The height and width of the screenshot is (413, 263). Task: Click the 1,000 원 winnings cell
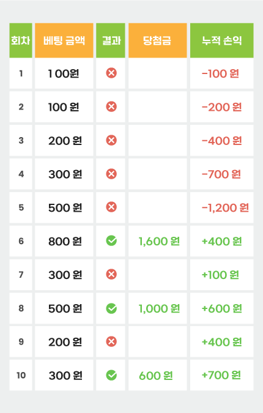pyautogui.click(x=157, y=308)
